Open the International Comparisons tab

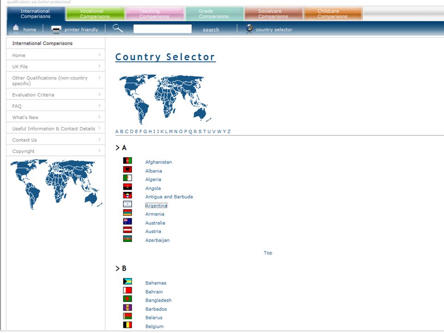[x=36, y=13]
